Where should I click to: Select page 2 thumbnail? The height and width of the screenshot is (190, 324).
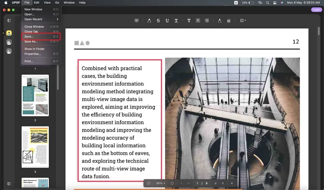(35, 96)
